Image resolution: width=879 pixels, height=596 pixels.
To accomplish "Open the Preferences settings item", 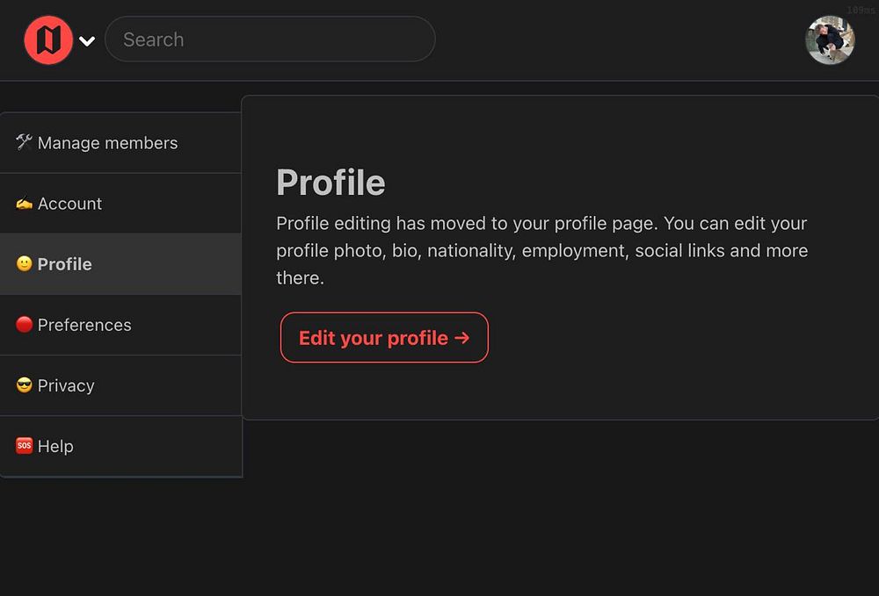I will 84,325.
